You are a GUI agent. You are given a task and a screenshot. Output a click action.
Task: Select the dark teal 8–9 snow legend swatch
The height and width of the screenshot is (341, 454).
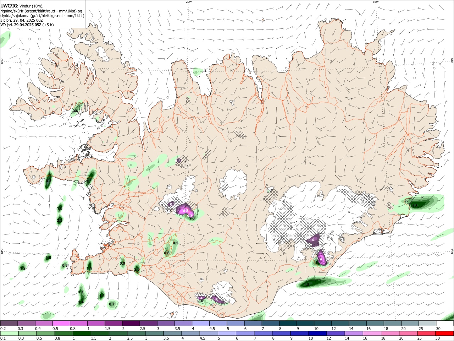[288, 323]
